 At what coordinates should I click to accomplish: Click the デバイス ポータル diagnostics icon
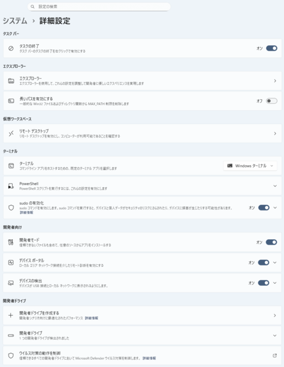click(11, 262)
